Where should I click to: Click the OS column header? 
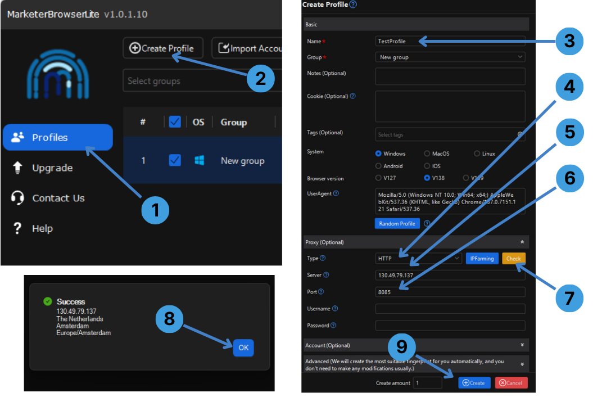click(198, 122)
